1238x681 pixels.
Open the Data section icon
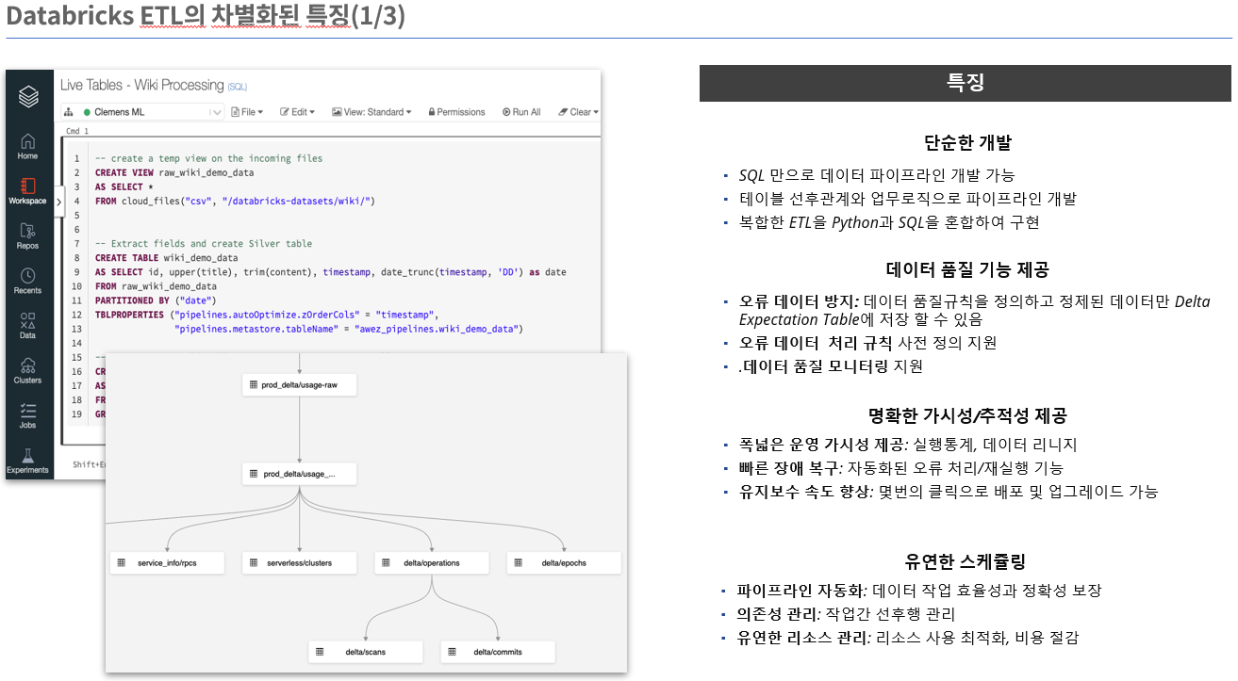pyautogui.click(x=28, y=326)
